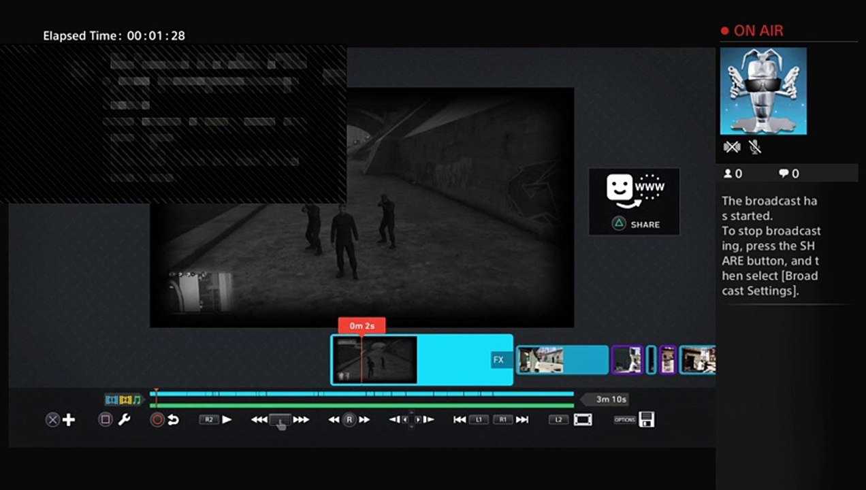Click the broadcast started message text
This screenshot has width=866, height=490.
click(771, 246)
